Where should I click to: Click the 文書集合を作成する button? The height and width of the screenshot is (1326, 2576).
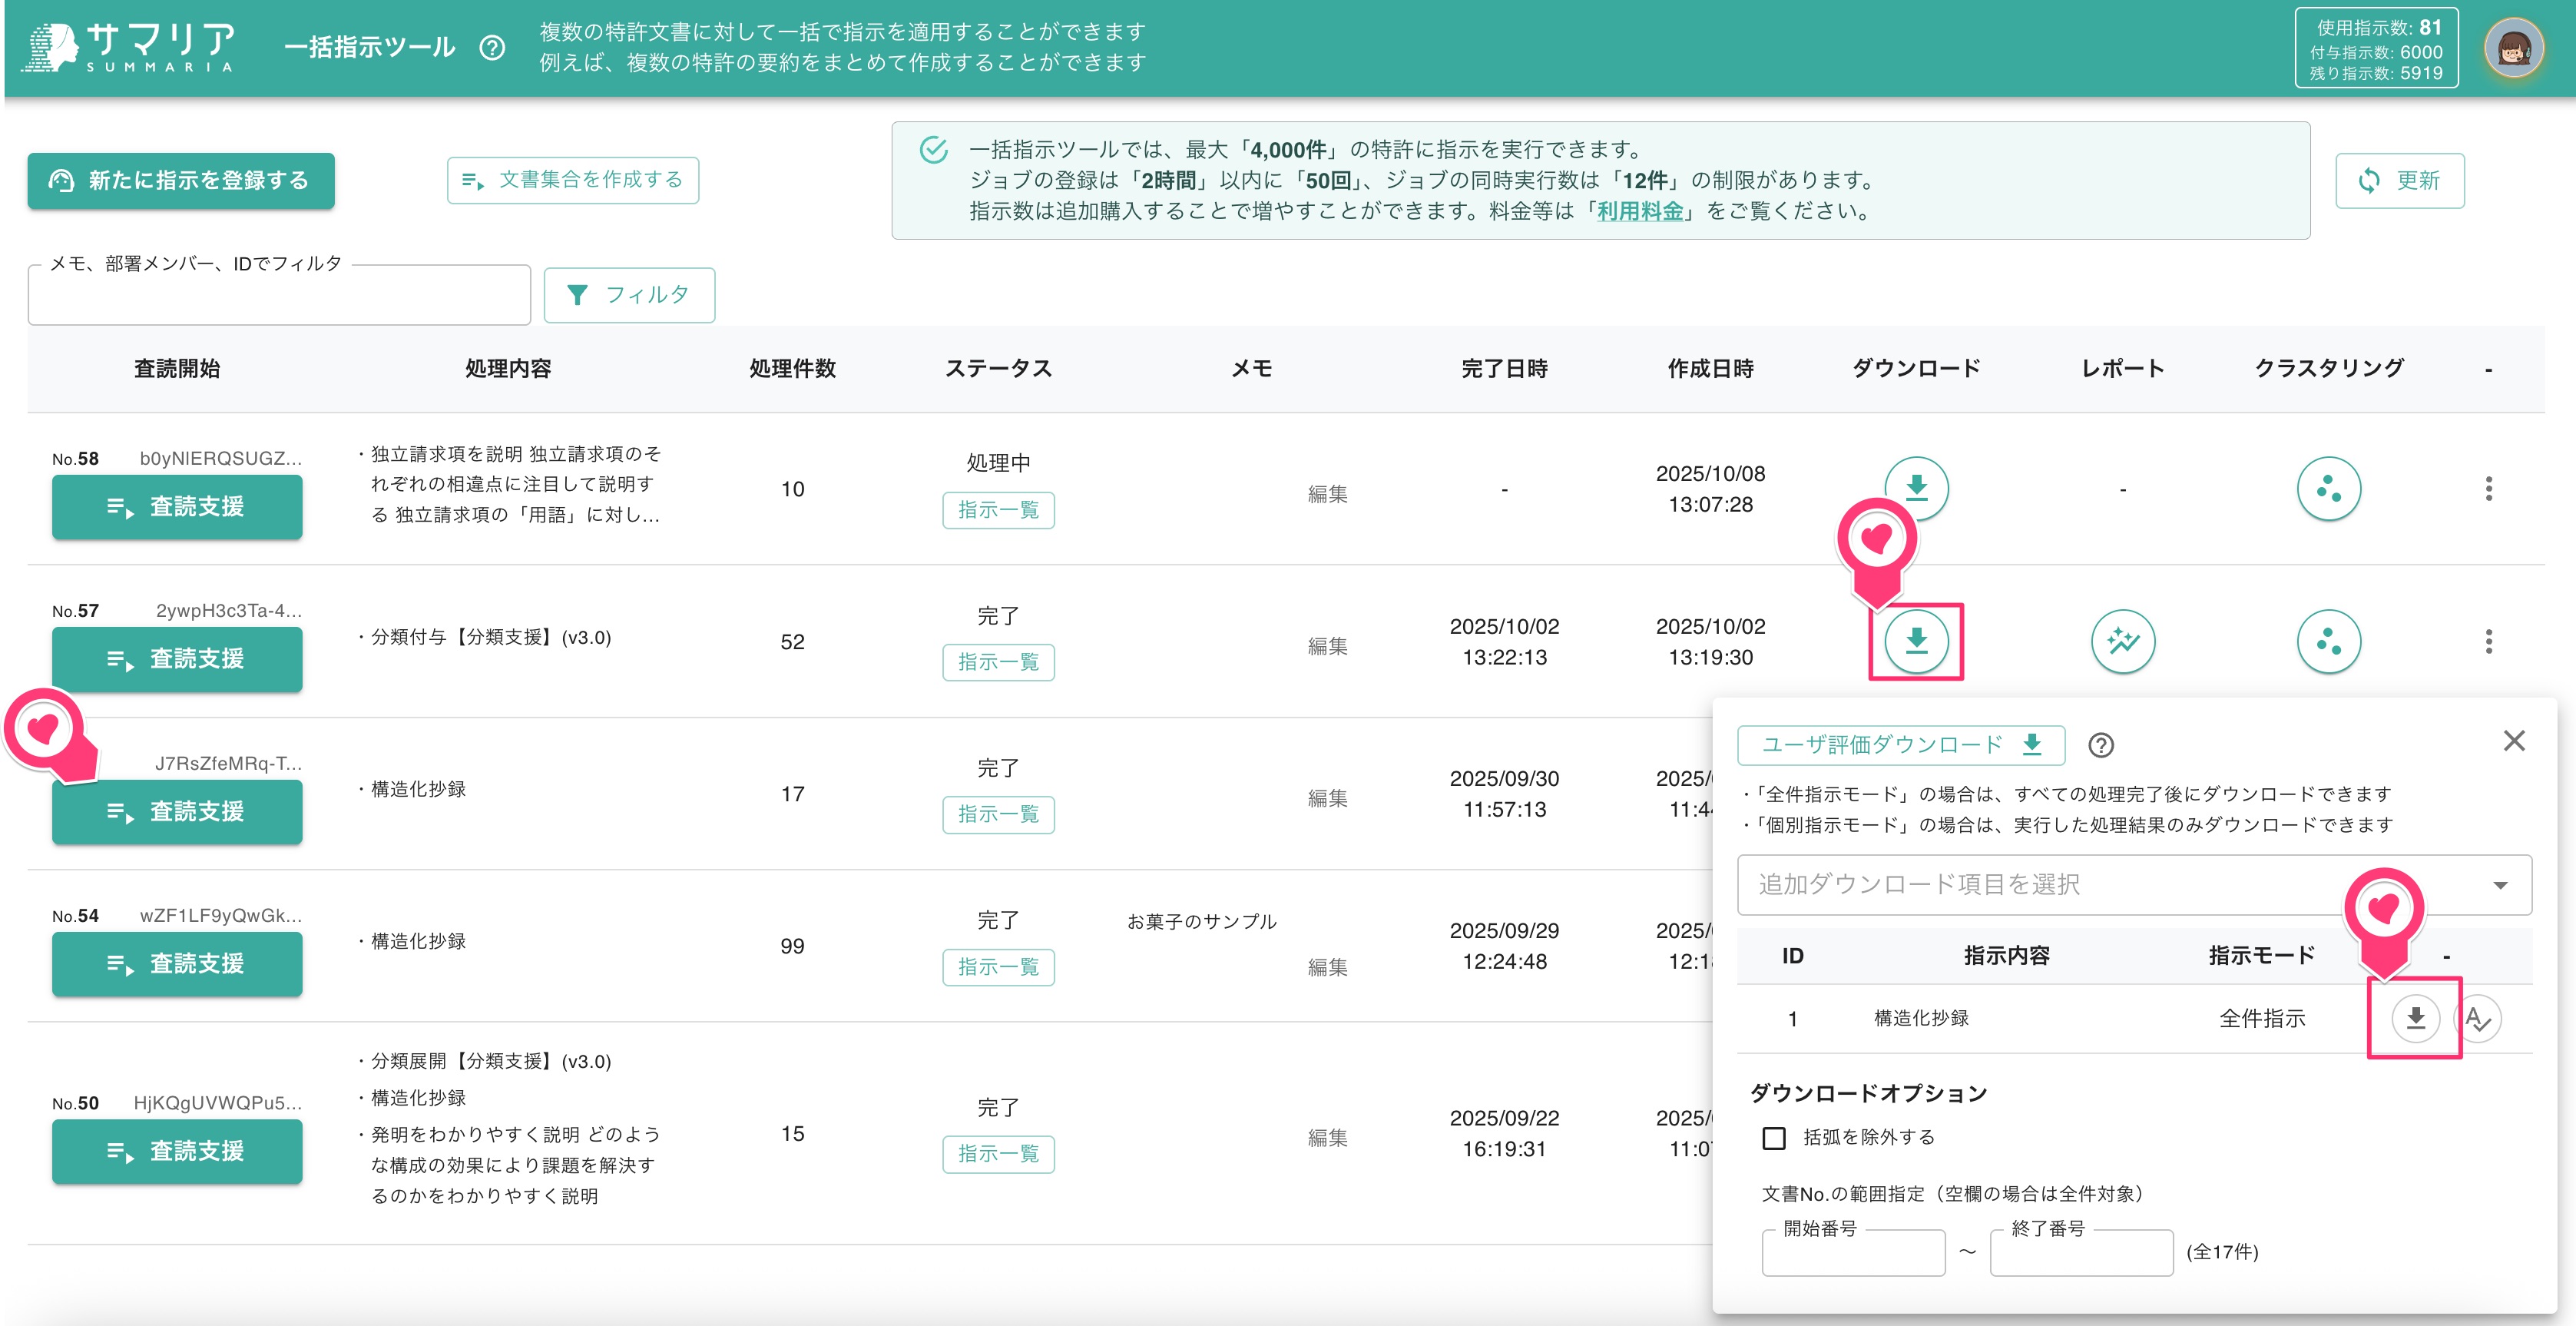click(x=573, y=180)
